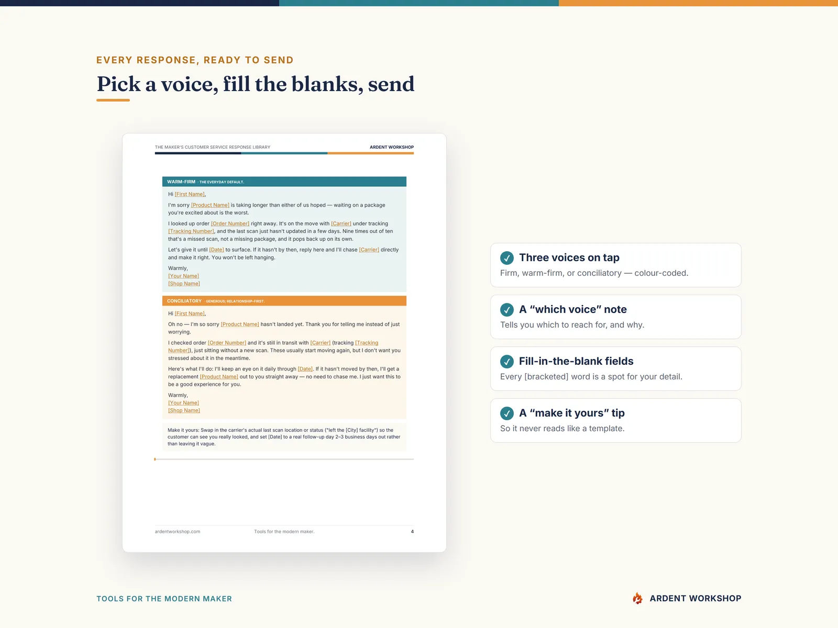Click [Date] in the Warm-Firm template
The height and width of the screenshot is (628, 838).
[216, 250]
